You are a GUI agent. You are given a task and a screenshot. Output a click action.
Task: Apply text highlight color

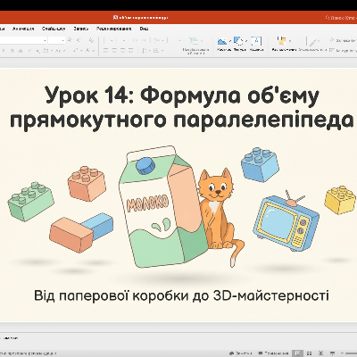point(77,51)
